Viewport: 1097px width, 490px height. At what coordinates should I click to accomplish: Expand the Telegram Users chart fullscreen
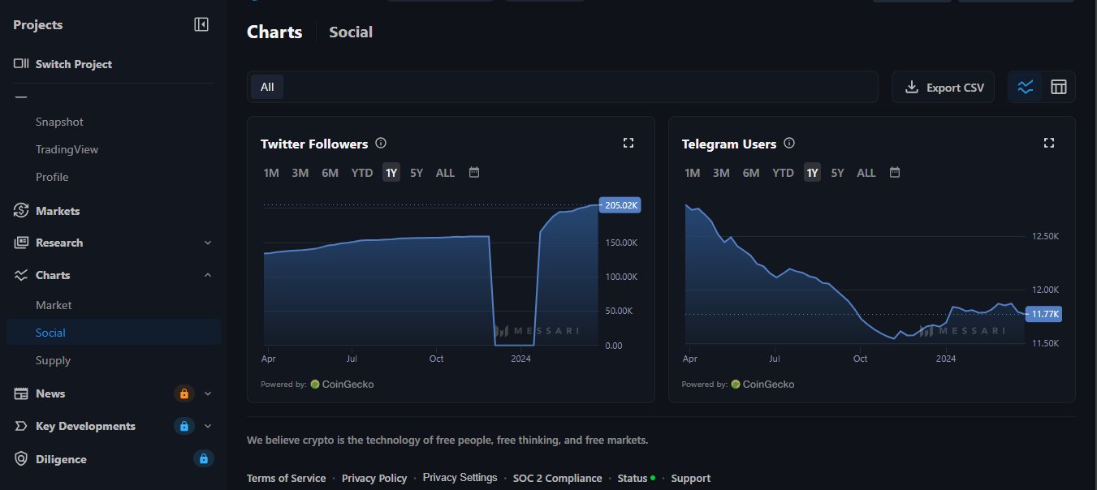pos(1048,143)
